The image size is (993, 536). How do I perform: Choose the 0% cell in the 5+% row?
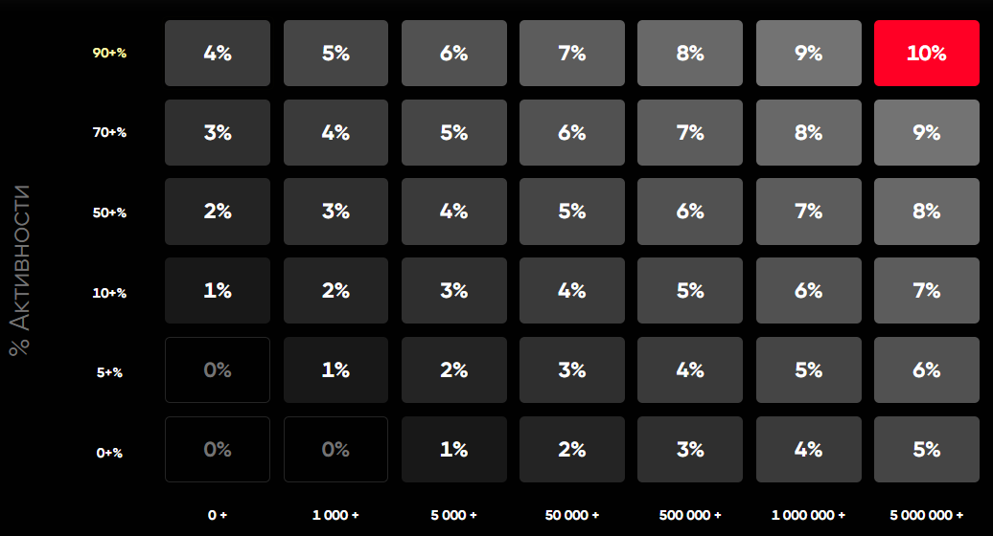tap(218, 369)
